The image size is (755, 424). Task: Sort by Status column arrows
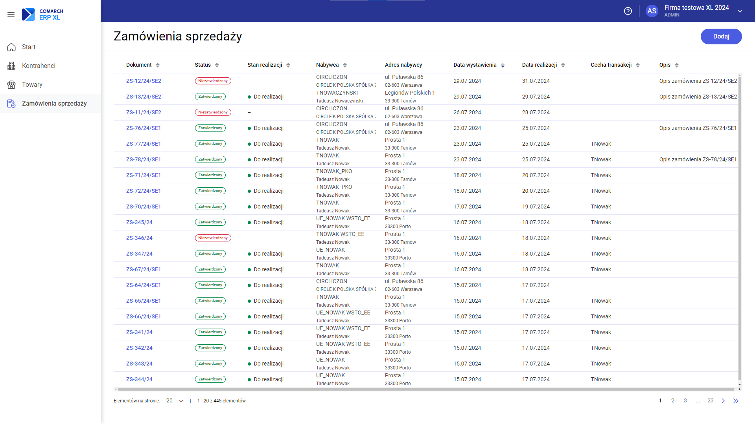(x=217, y=65)
